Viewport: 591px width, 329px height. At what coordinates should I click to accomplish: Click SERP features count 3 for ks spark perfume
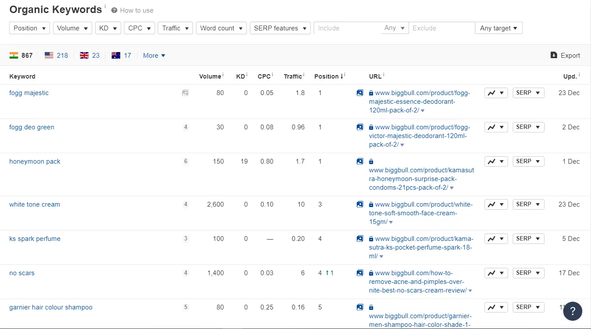point(186,239)
